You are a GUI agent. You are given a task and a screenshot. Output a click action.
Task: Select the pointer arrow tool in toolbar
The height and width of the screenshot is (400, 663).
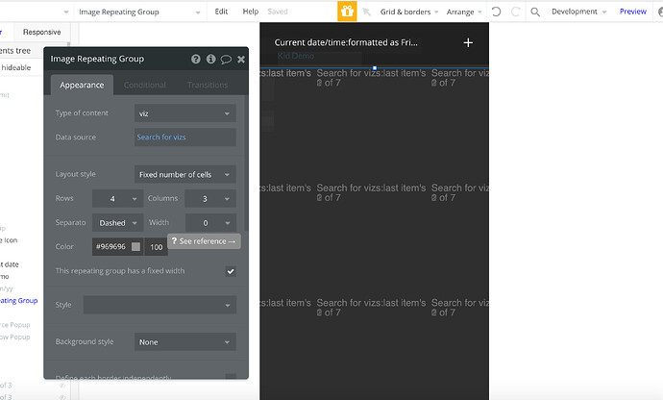(367, 12)
